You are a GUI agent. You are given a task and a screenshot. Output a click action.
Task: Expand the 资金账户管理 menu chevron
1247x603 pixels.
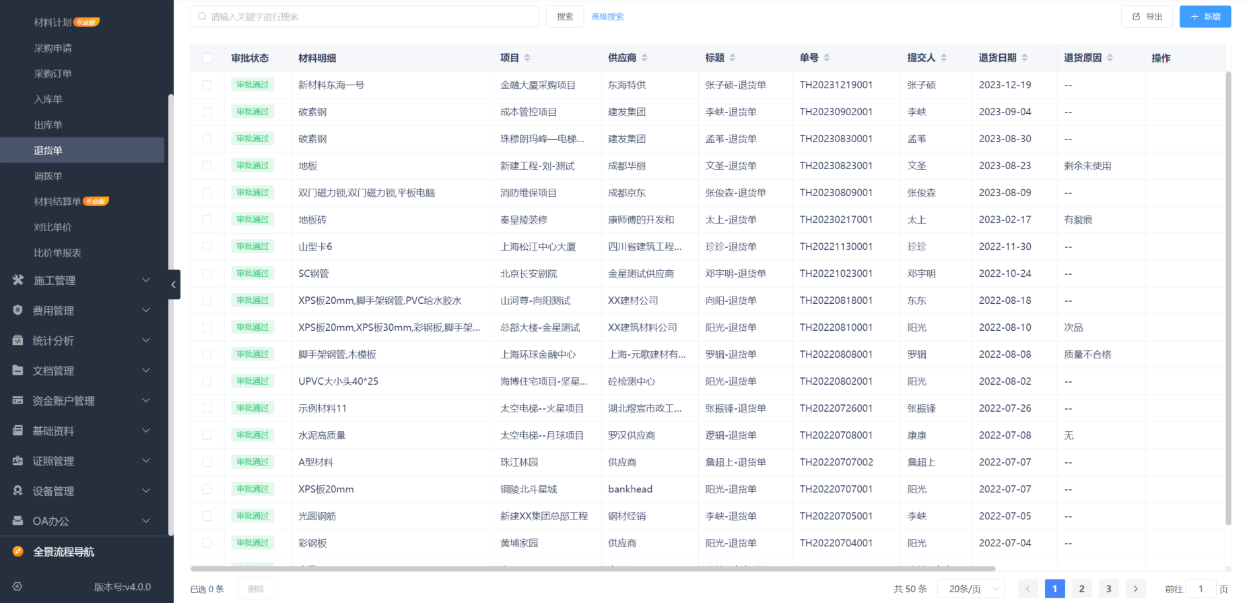146,400
